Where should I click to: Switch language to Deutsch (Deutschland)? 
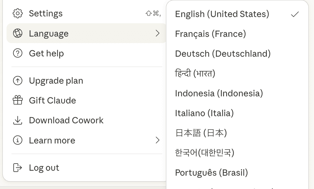(223, 54)
